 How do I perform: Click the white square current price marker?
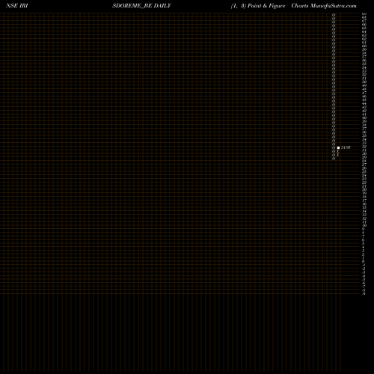338,147
